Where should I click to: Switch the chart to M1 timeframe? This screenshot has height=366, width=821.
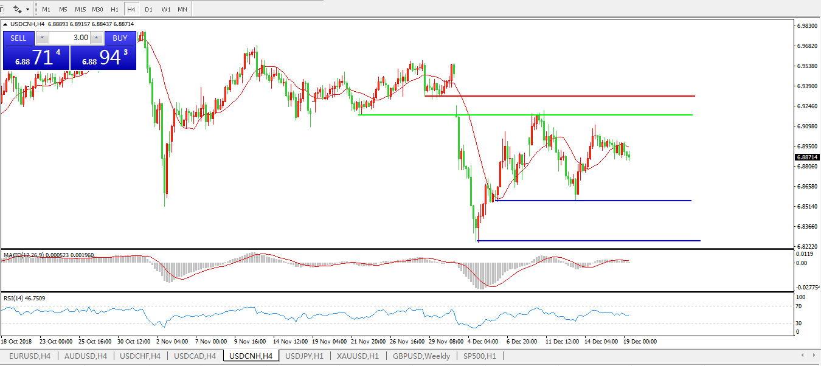(46, 10)
